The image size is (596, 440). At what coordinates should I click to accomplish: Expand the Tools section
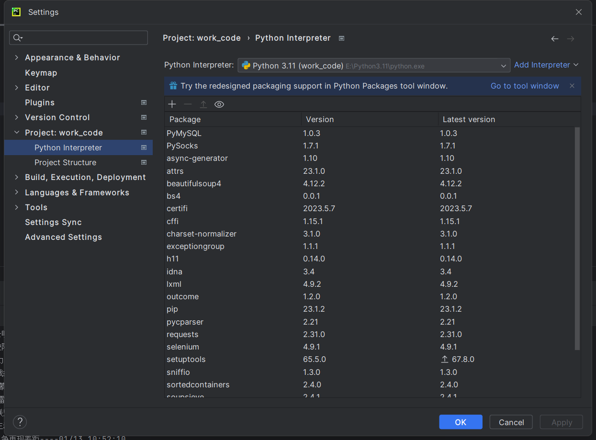point(17,207)
